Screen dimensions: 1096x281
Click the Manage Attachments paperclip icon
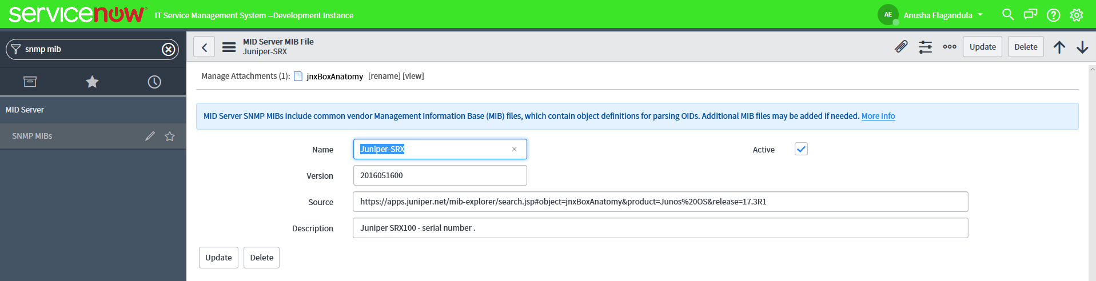(x=901, y=47)
